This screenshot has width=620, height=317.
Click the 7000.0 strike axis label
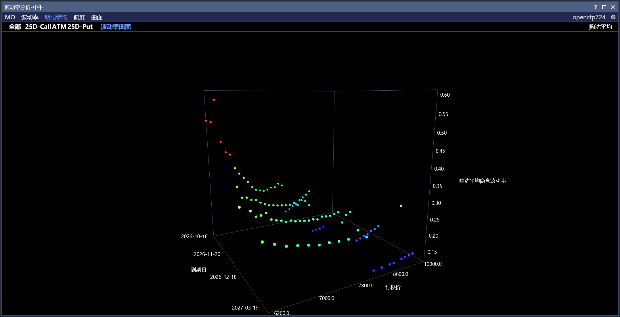click(327, 298)
